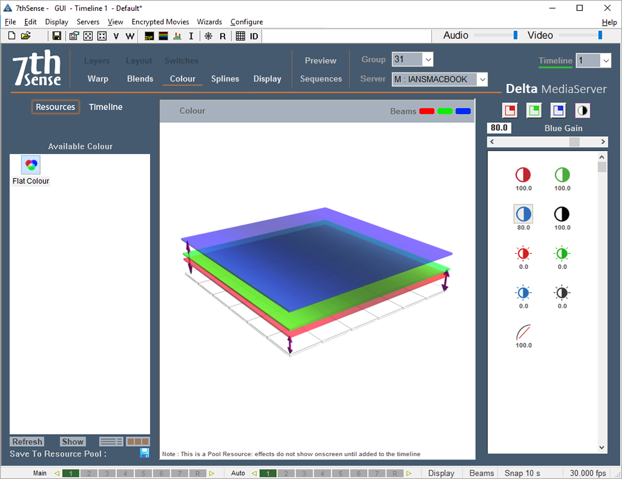Open the Wizards menu
This screenshot has width=622, height=479.
pyautogui.click(x=209, y=22)
